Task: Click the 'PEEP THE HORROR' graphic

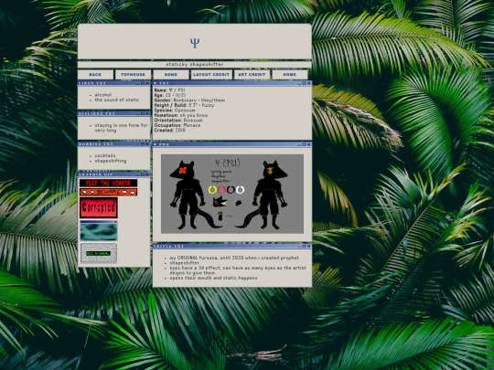Action: pos(108,183)
